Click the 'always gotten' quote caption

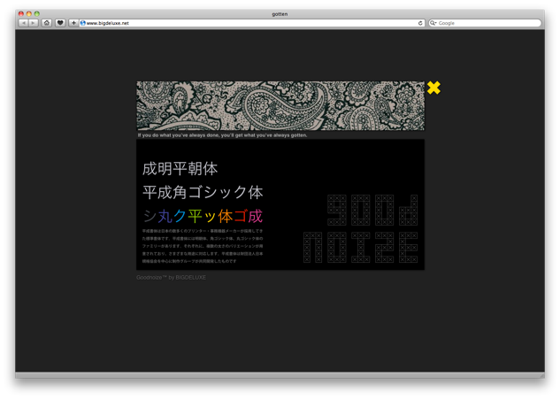coord(222,135)
